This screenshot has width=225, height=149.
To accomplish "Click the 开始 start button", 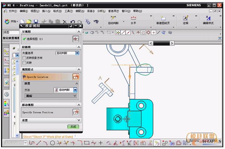I will (11, 22).
